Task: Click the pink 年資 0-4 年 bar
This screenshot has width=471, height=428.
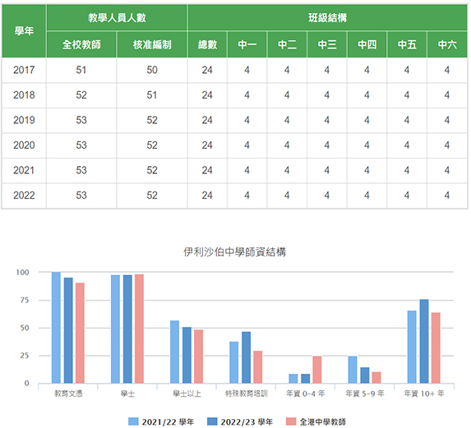Action: tap(317, 370)
